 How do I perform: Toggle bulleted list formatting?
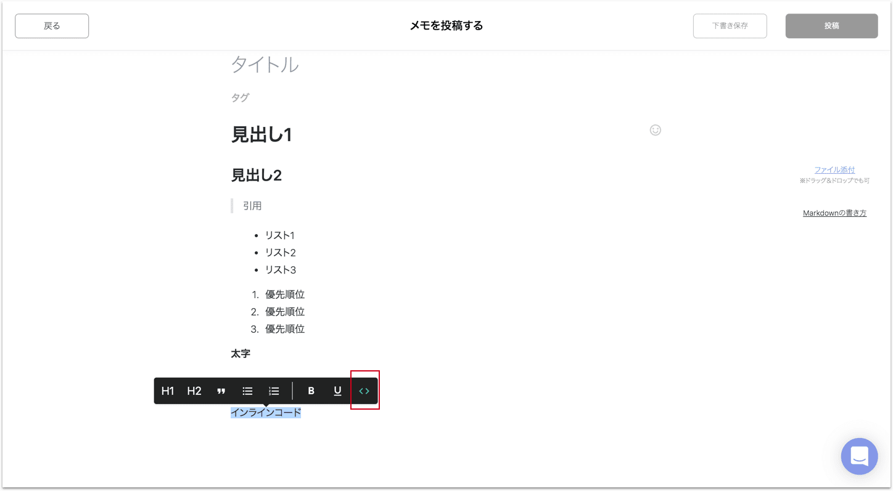tap(248, 391)
